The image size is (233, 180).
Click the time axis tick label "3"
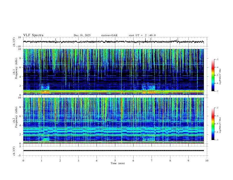(x=78, y=161)
